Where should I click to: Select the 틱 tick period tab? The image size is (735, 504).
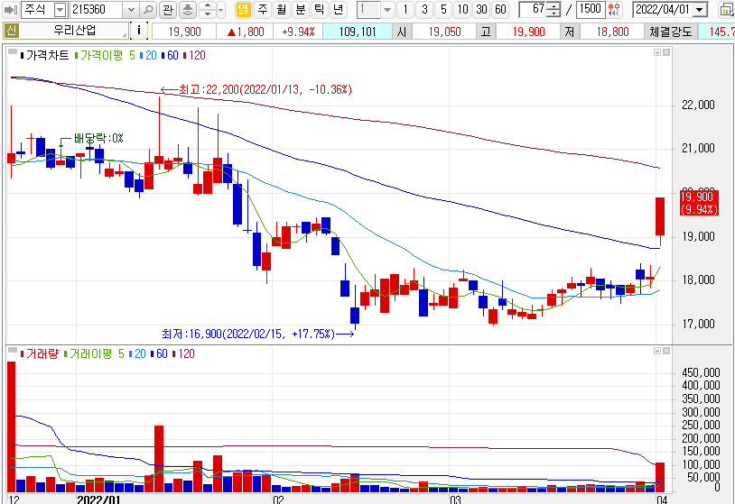point(320,9)
